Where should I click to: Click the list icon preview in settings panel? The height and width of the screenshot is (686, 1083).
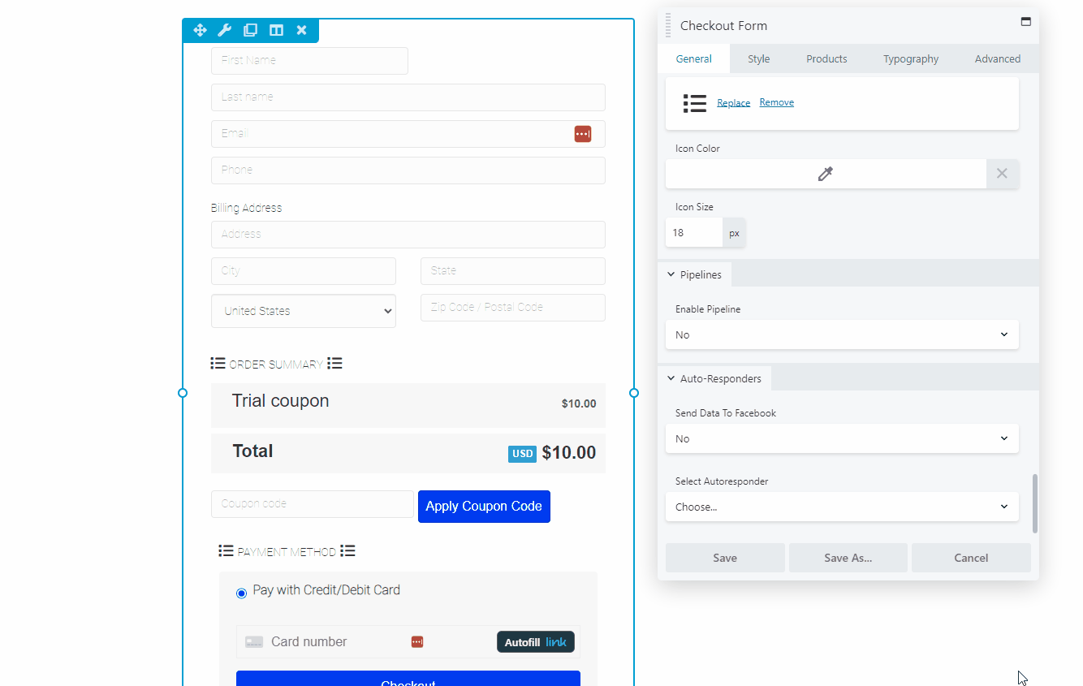point(695,103)
